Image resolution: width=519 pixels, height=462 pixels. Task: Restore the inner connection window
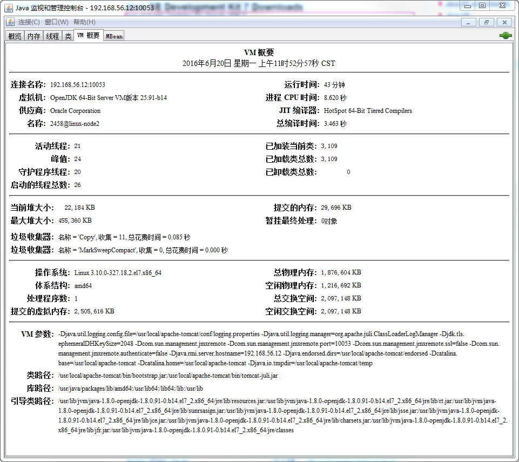click(x=486, y=22)
